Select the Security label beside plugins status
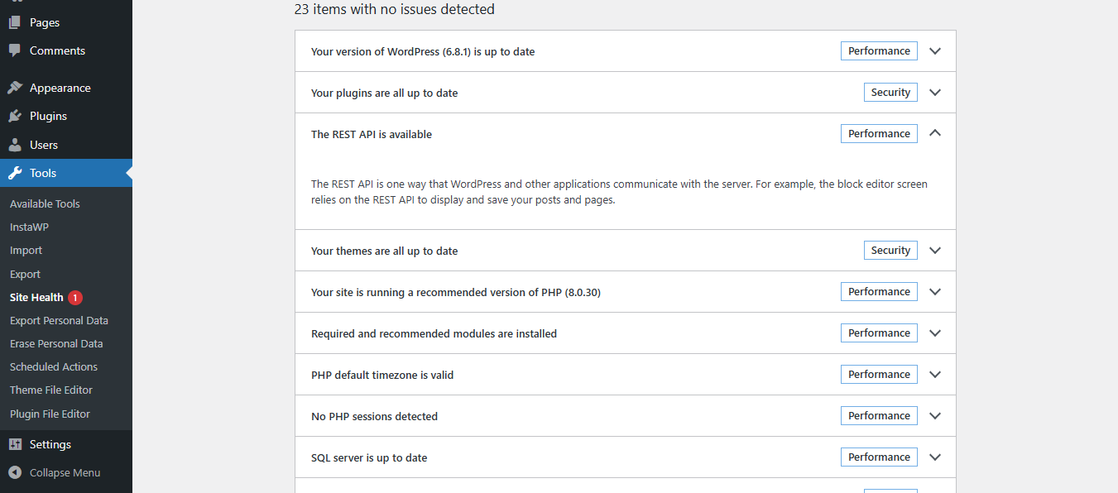1118x493 pixels. (890, 92)
